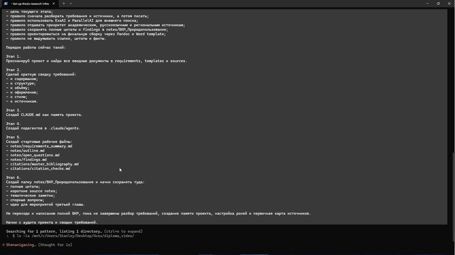Minimize the terminal window

click(427, 4)
